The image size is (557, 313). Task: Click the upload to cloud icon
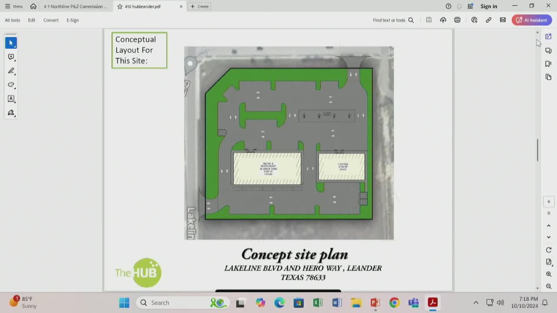coord(443,20)
